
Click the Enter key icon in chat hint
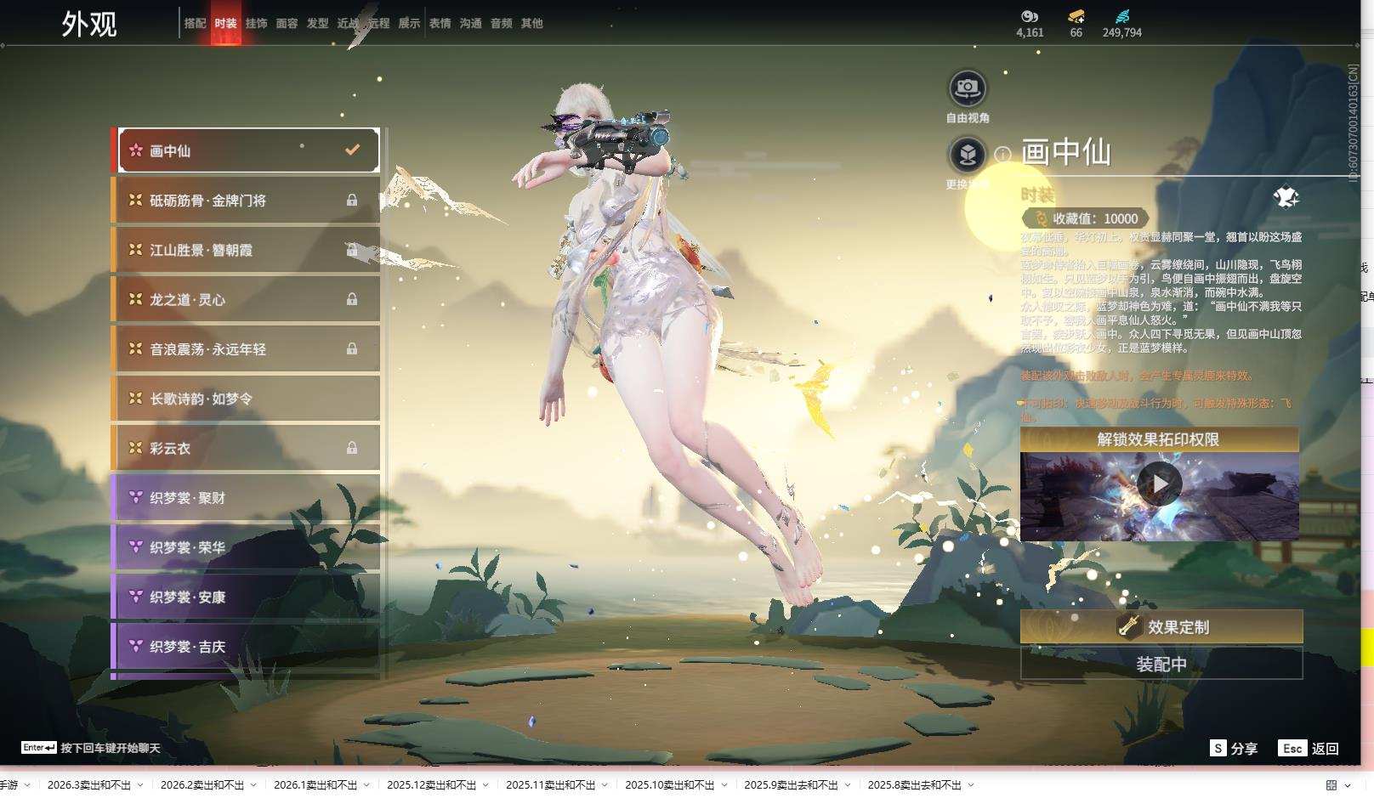[x=39, y=748]
